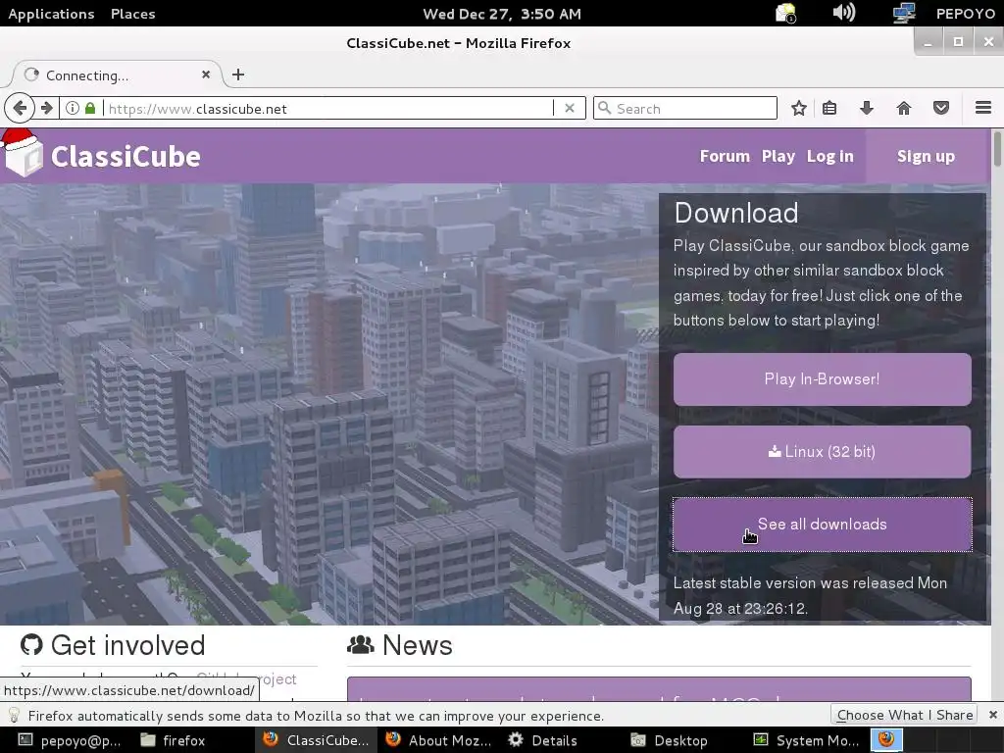This screenshot has width=1004, height=753.
Task: Switch to pepoyo@p... terminal in taskbar
Action: click(x=70, y=740)
